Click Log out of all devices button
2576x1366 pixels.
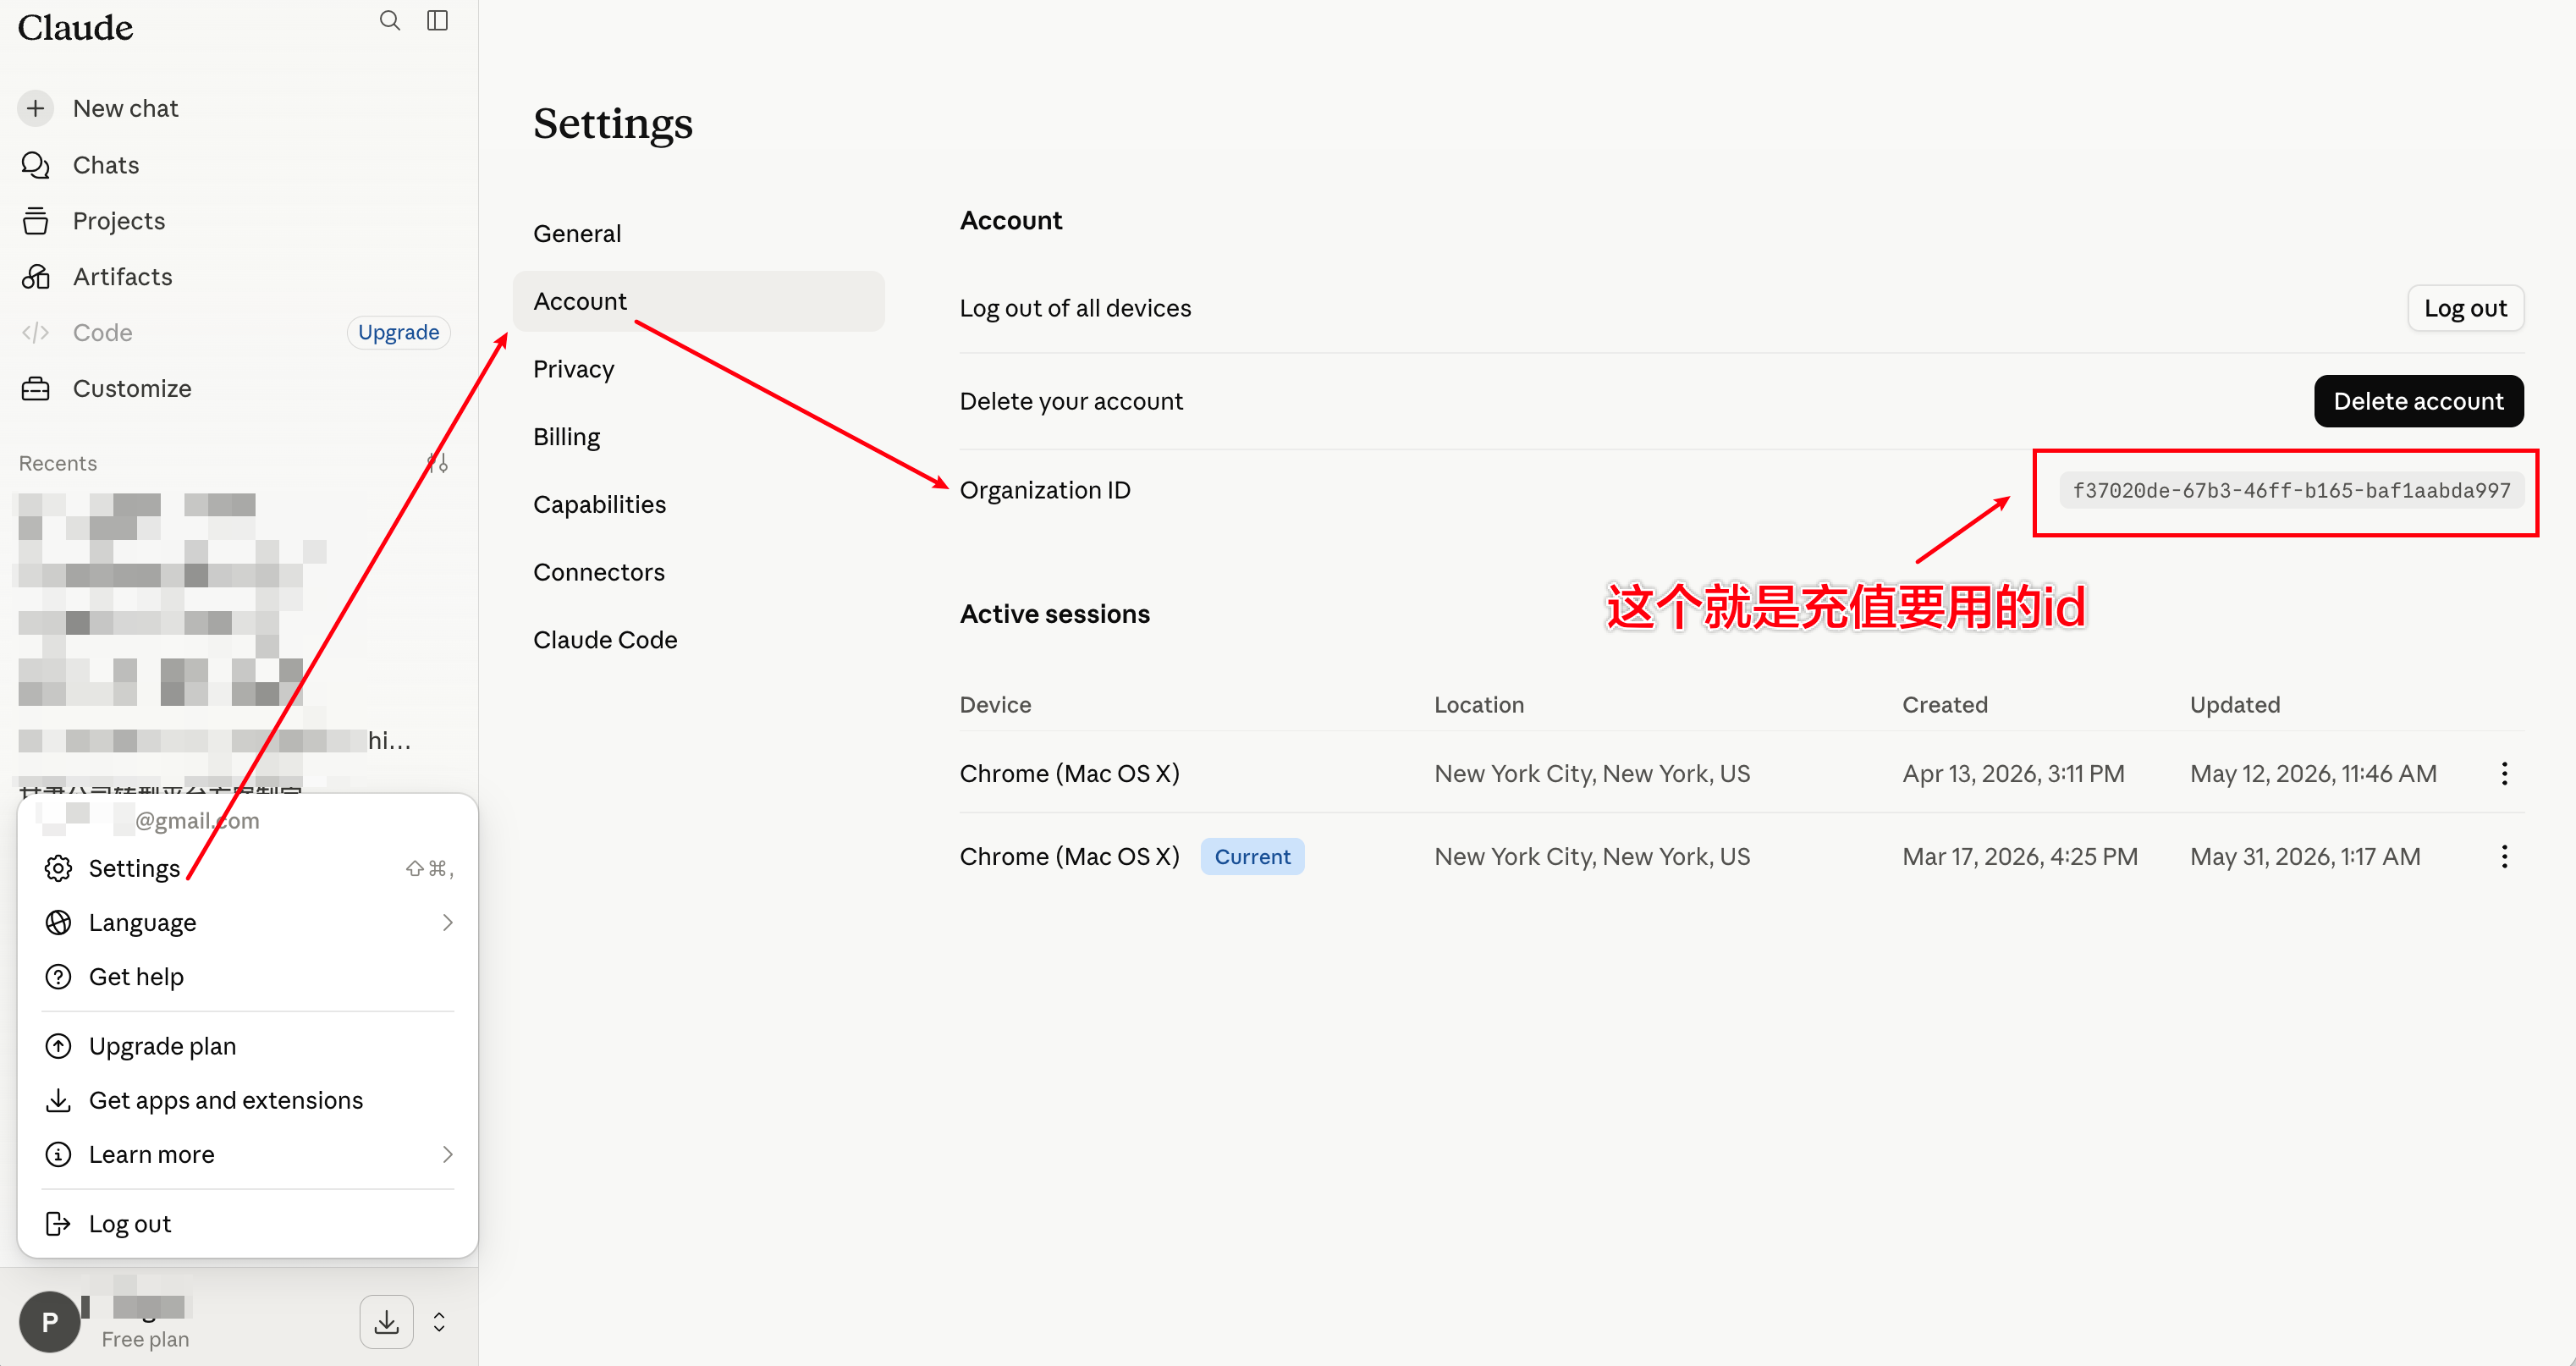pos(2465,308)
